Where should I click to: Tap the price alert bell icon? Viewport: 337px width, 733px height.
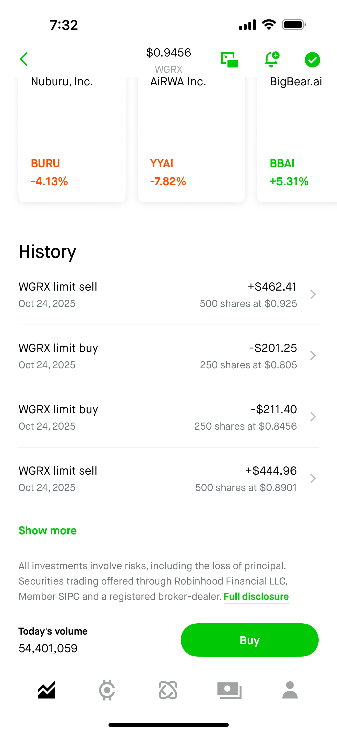(271, 60)
